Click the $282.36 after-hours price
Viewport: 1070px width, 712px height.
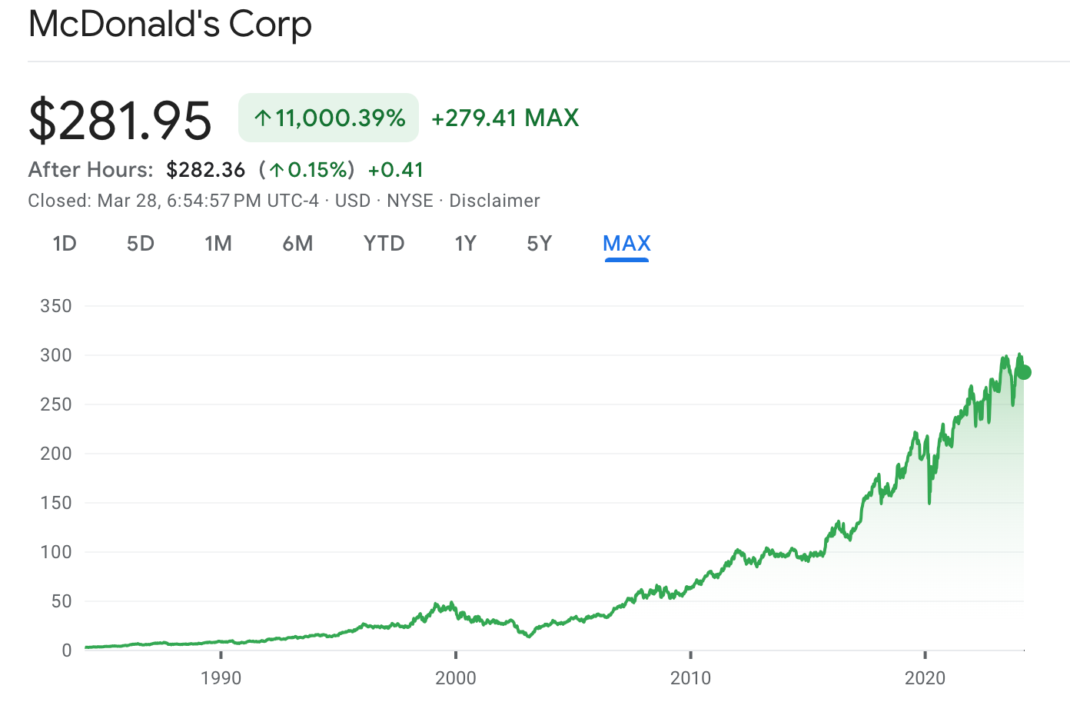tap(205, 170)
